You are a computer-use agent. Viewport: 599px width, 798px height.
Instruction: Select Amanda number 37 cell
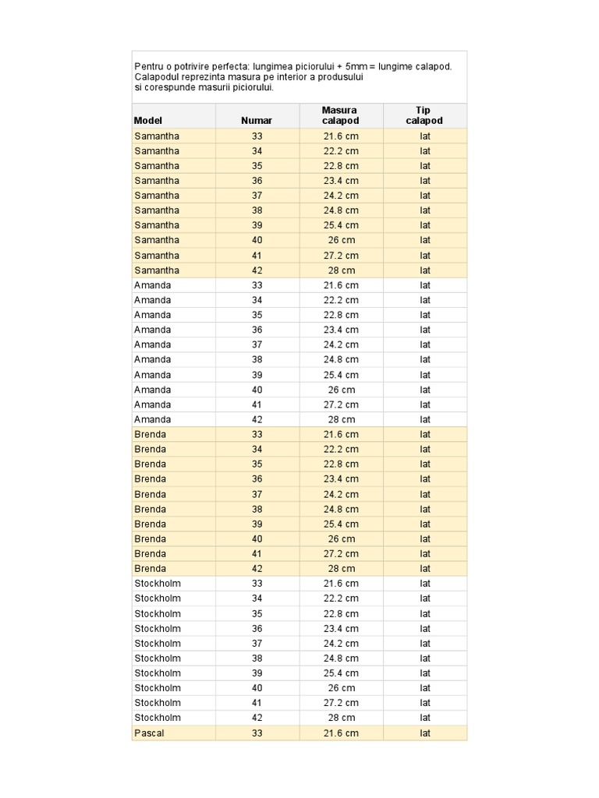[257, 344]
